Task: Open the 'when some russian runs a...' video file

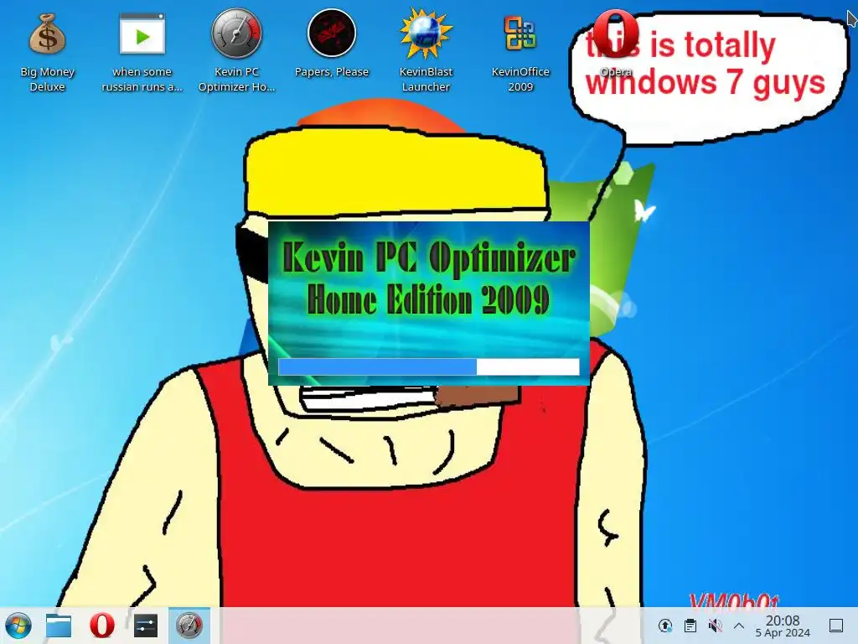Action: [142, 52]
